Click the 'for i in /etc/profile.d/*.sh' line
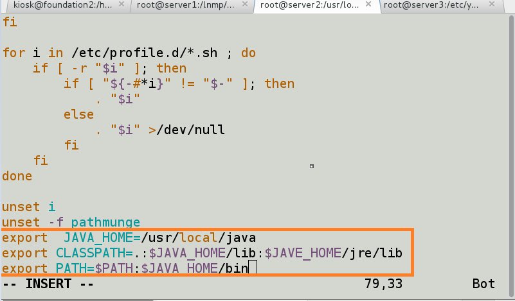Viewport: 515px width, 301px height. tap(129, 53)
